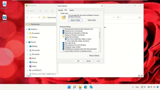Viewport: 160px width, 90px height.
Task: Click the Copy icon in File Explorer toolbar
Action: click(46, 11)
